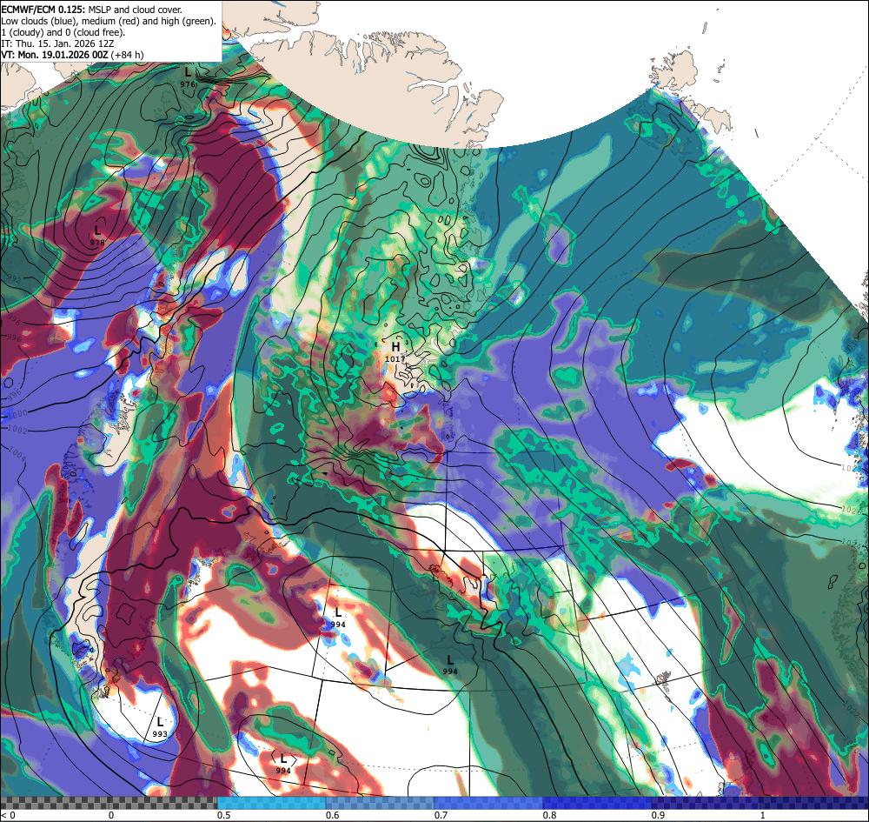Click the blue 0.7–0.8 legend swatch
The height and width of the screenshot is (822, 869).
488,803
